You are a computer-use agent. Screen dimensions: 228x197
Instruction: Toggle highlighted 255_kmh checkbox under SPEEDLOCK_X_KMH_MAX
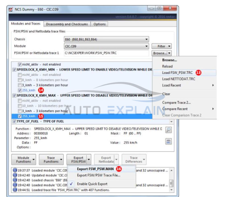[x=20, y=116]
